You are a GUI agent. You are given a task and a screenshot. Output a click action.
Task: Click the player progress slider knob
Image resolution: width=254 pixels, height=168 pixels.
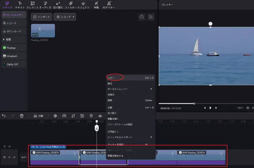194,103
